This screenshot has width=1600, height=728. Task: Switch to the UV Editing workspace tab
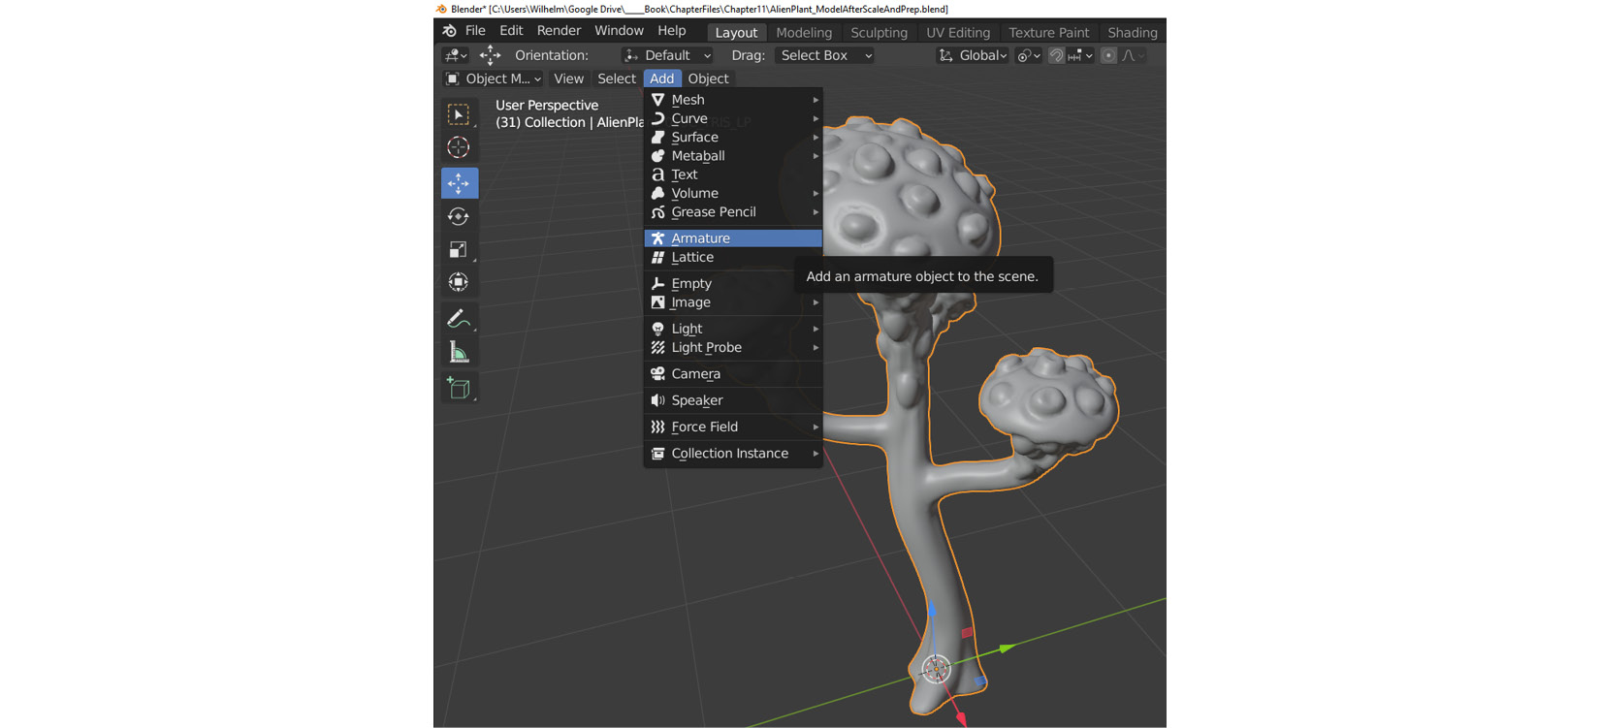[958, 32]
